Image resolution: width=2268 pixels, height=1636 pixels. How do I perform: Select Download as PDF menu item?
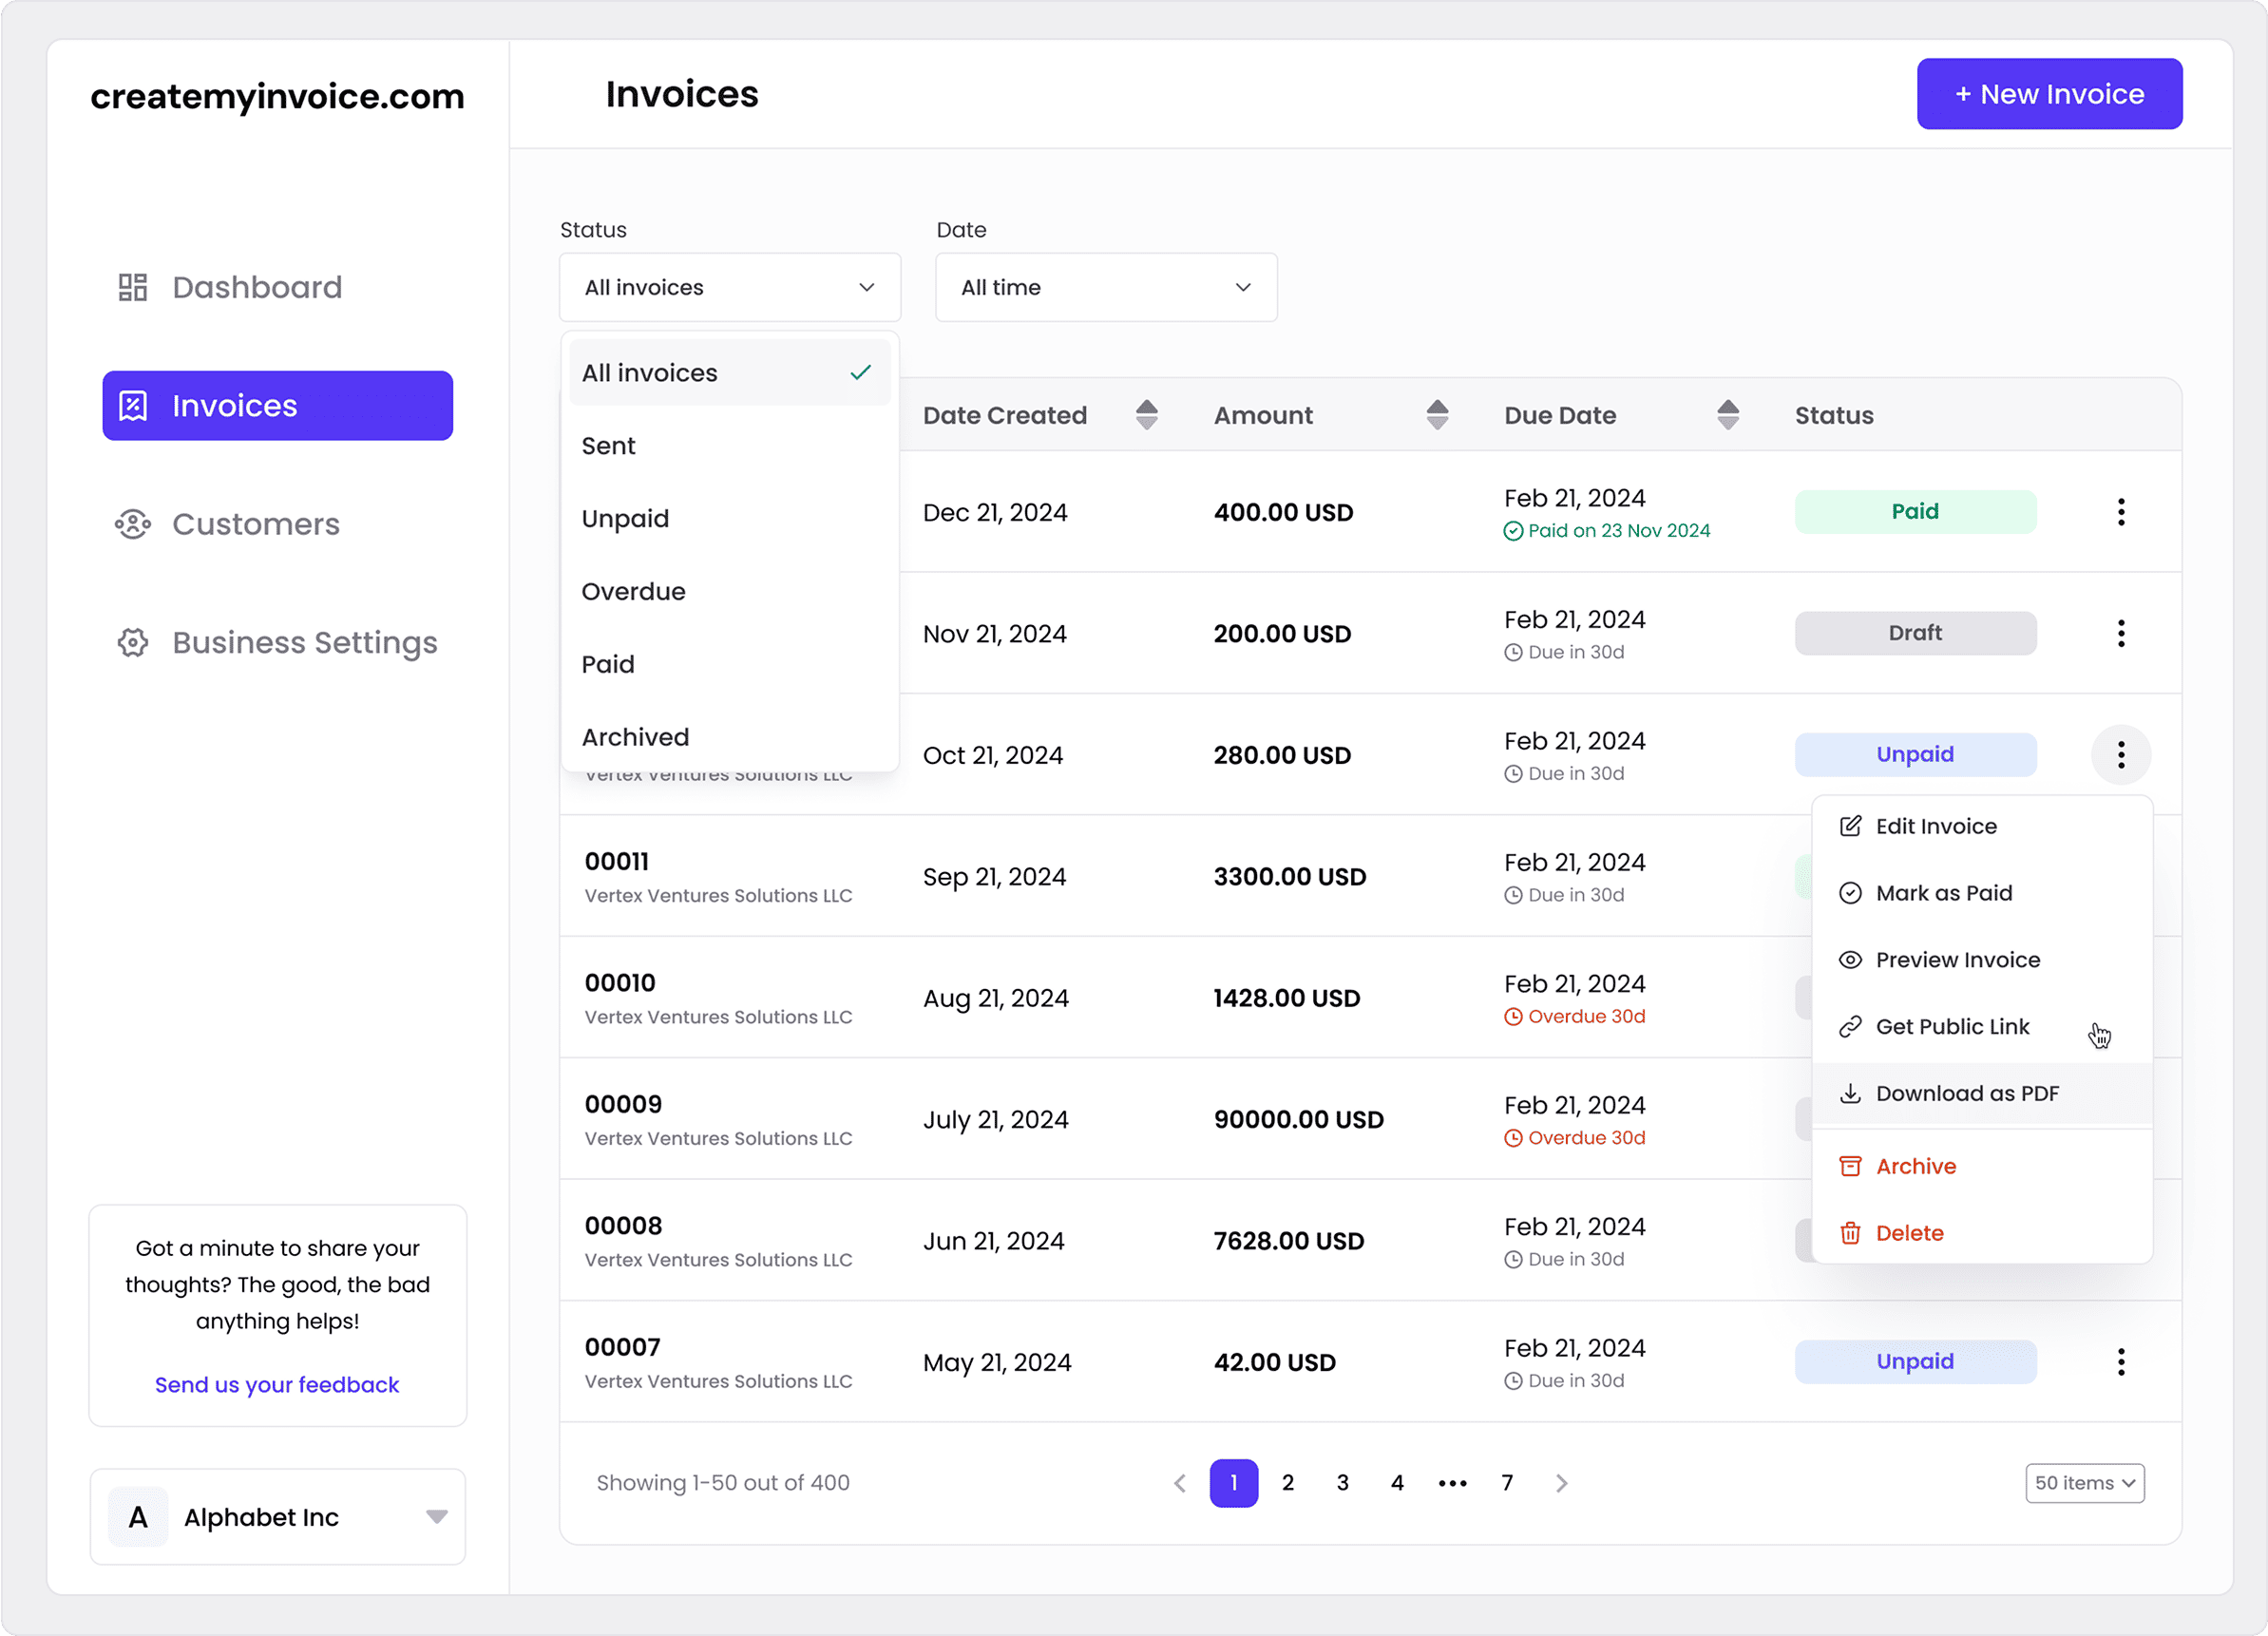(x=1966, y=1094)
